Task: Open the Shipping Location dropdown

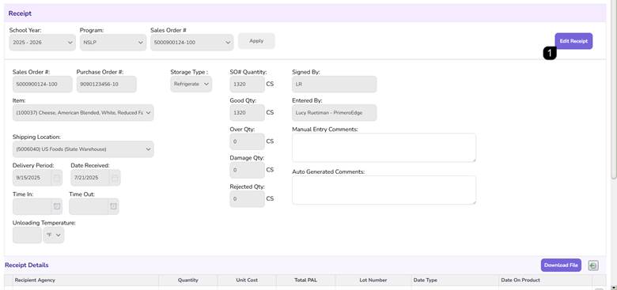Action: point(83,149)
